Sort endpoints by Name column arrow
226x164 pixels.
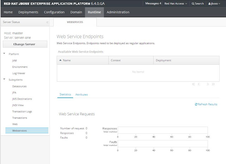pos(60,60)
